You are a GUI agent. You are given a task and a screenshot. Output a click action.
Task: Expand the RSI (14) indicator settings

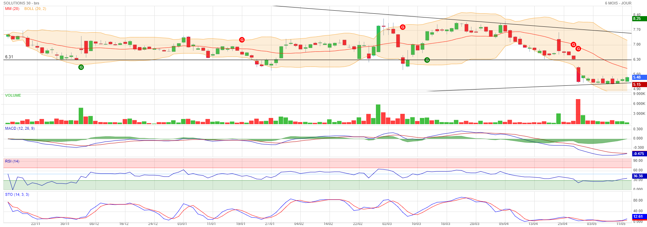[x=12, y=161]
